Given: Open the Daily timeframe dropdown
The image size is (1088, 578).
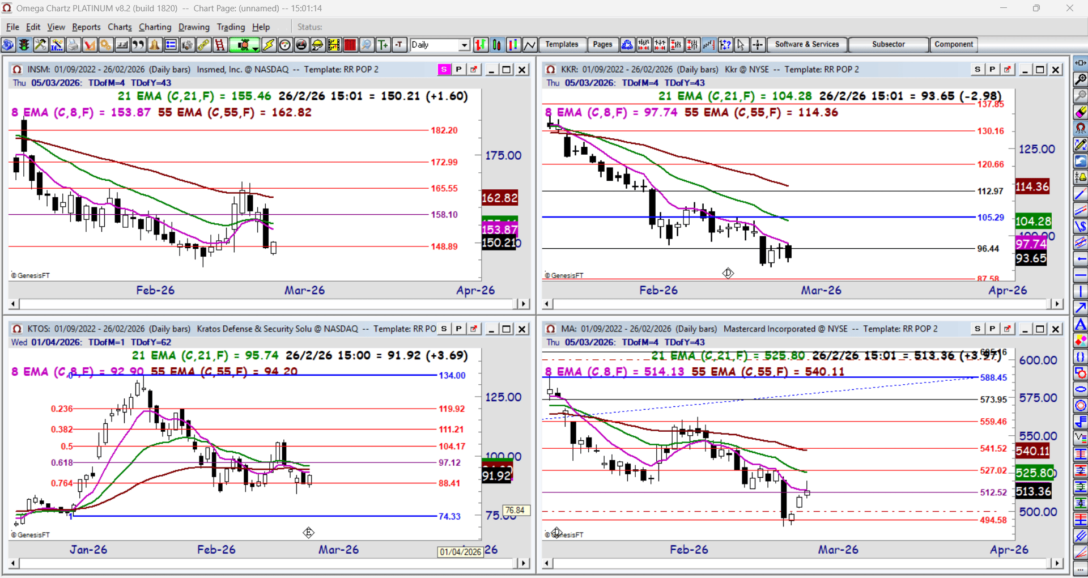Looking at the screenshot, I should click(465, 45).
